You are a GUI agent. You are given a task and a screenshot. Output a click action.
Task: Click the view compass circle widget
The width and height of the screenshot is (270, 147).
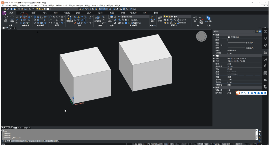pos(201,36)
